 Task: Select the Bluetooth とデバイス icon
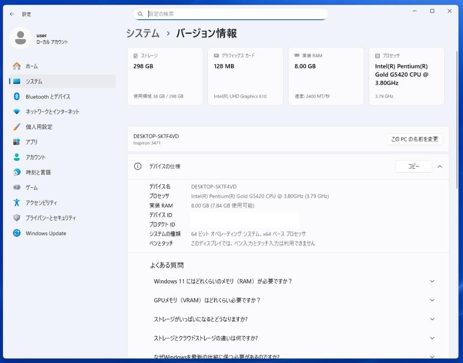[x=16, y=96]
